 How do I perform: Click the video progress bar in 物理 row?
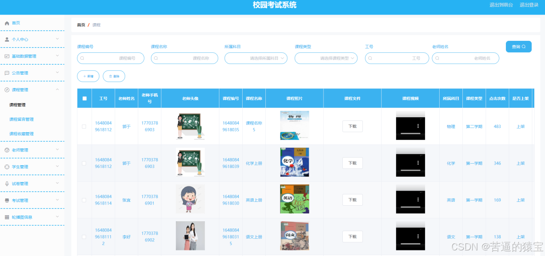click(x=410, y=134)
